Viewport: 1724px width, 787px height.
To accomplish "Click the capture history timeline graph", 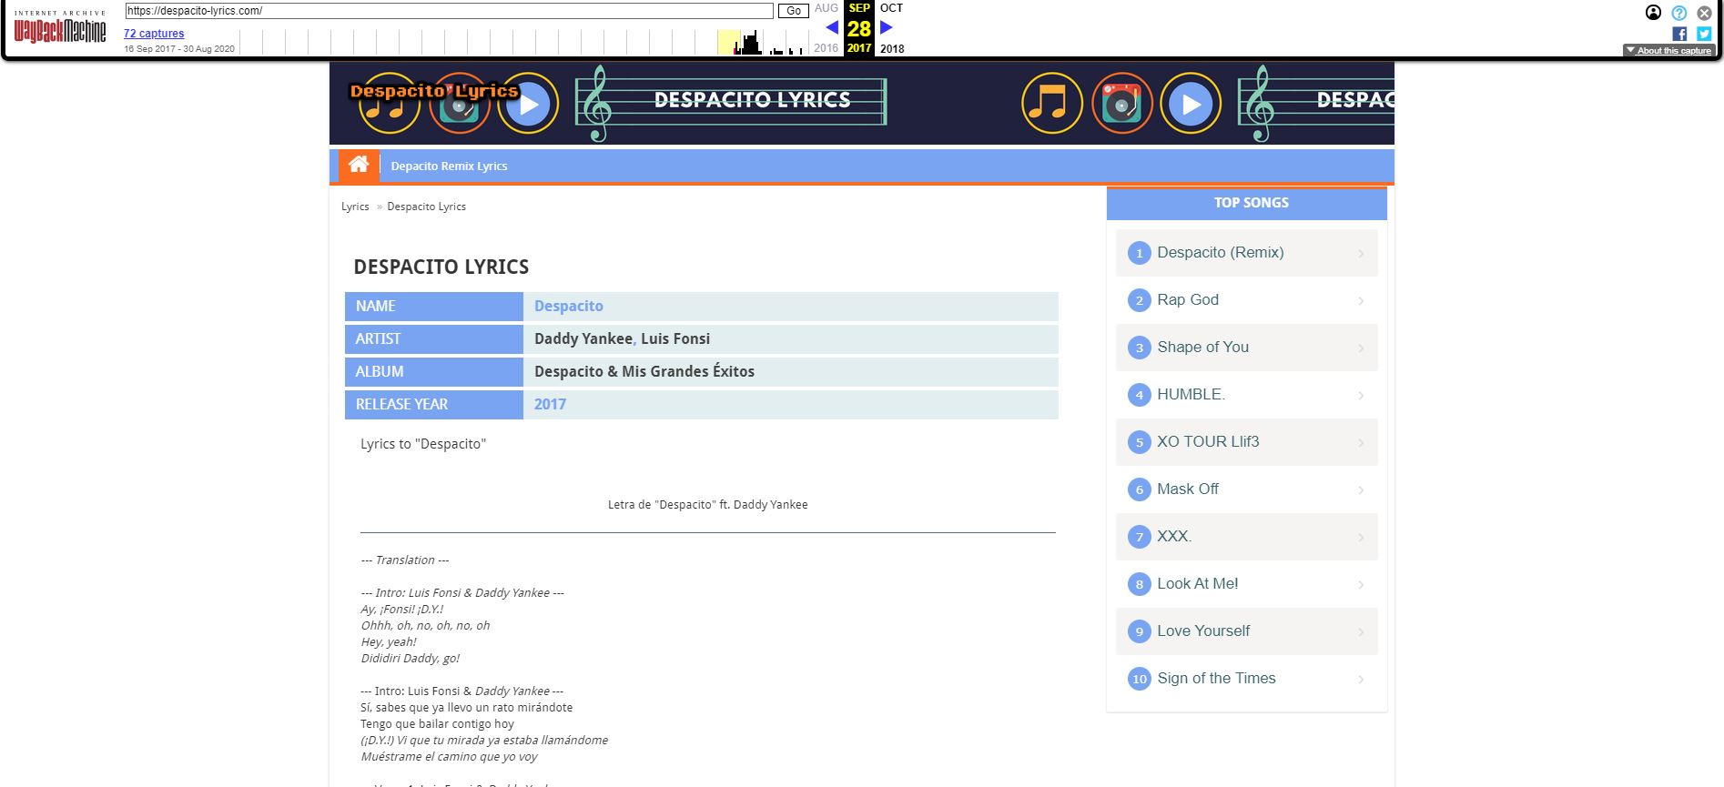I will coord(523,42).
